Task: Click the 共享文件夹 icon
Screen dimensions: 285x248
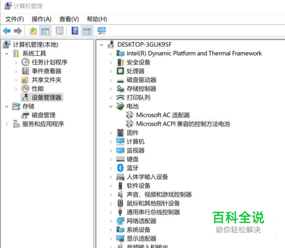Action: (25, 80)
